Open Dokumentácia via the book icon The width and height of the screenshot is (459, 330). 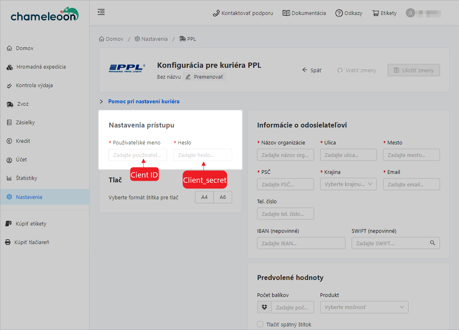[286, 13]
